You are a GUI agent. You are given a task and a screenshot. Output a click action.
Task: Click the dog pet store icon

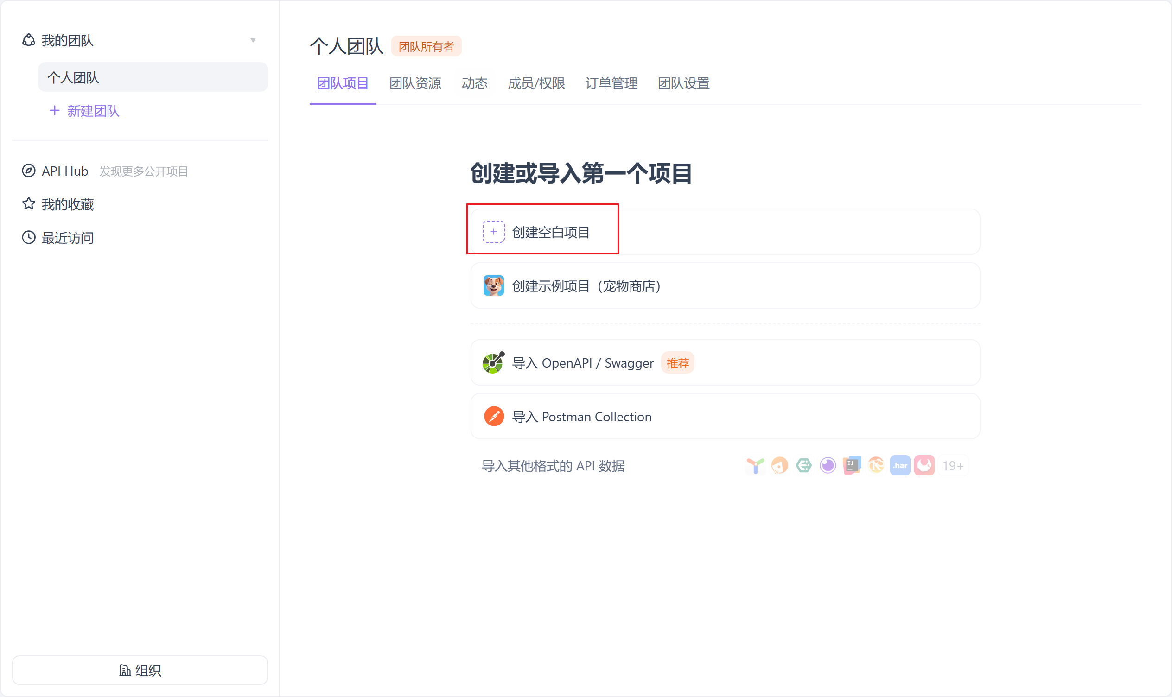click(x=493, y=285)
